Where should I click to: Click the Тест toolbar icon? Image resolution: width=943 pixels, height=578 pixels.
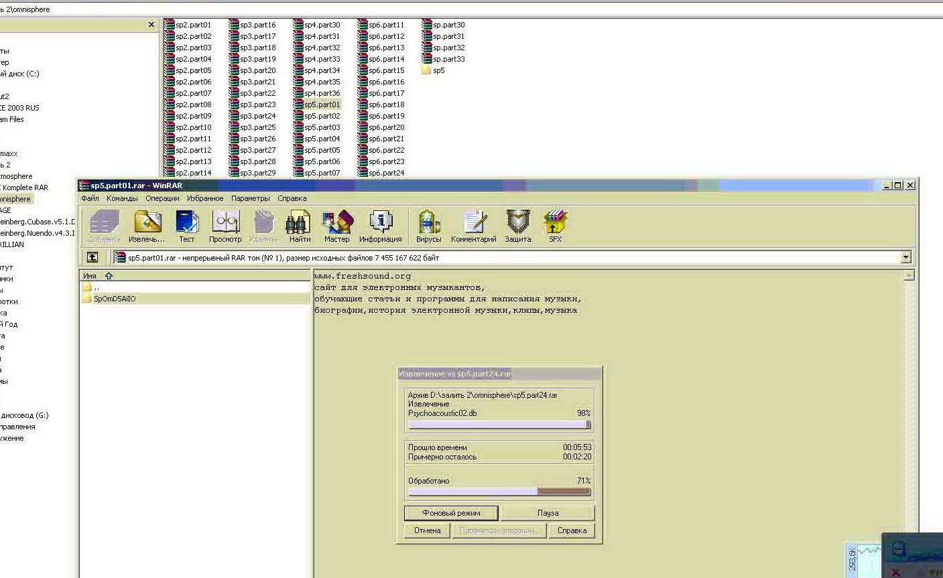coord(186,226)
